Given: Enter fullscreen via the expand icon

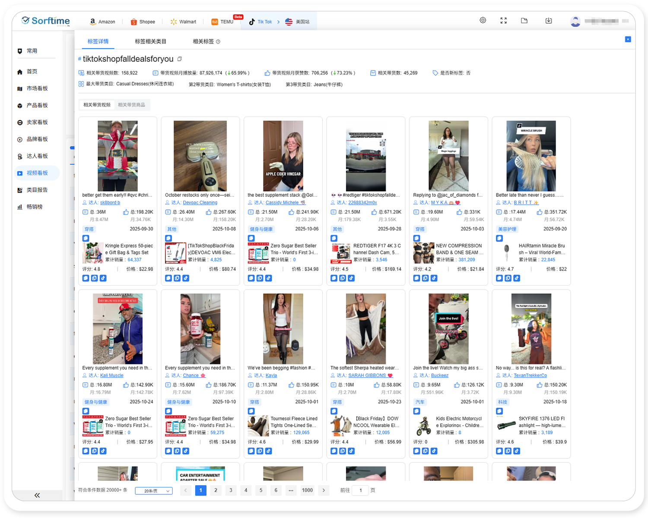Looking at the screenshot, I should pos(503,20).
